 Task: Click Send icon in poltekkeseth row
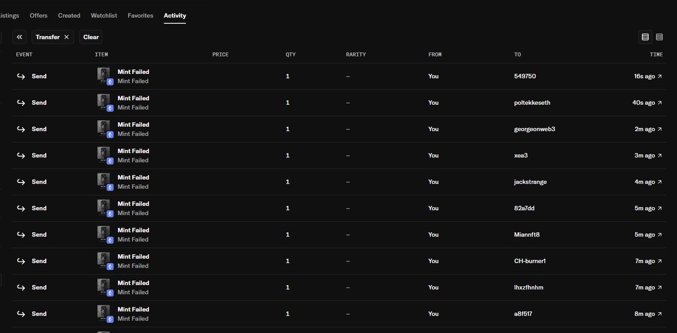tap(21, 103)
